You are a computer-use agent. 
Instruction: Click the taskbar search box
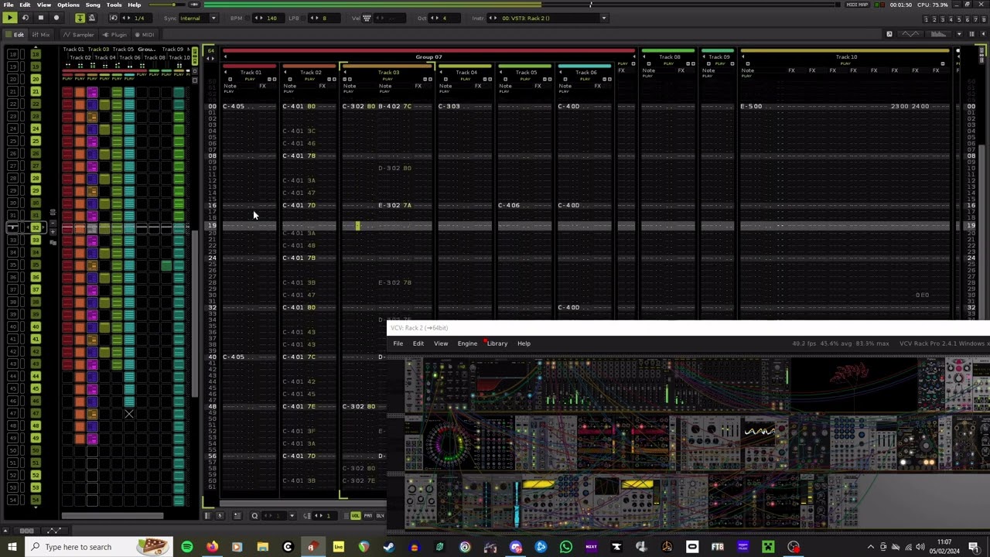click(101, 547)
